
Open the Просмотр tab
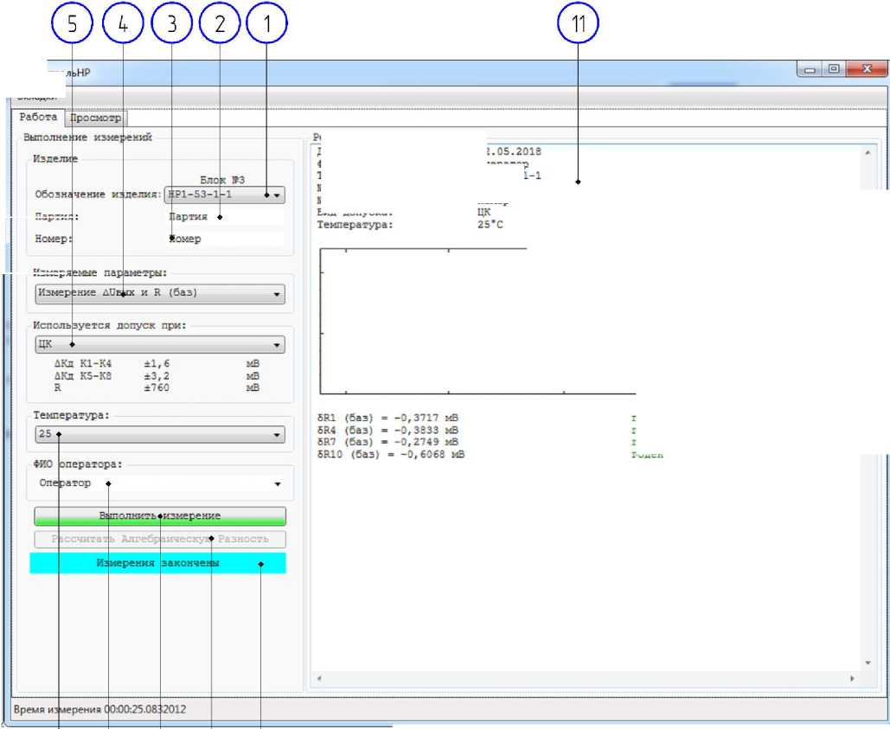[x=95, y=118]
